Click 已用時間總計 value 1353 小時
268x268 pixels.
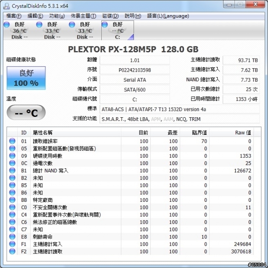click(241, 99)
